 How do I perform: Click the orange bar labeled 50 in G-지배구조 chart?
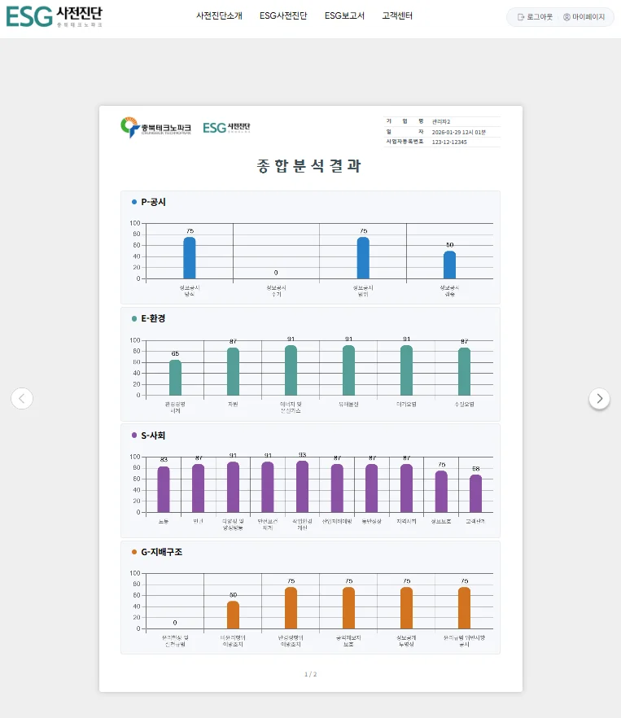[233, 615]
